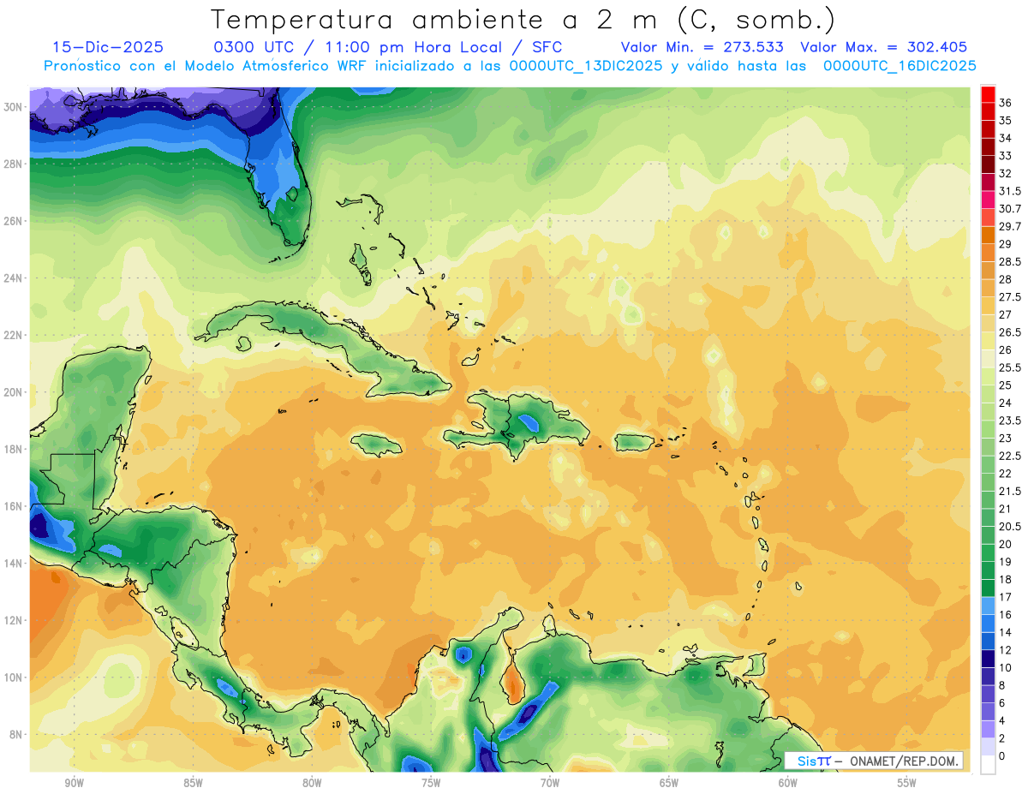Click the "75W" longitude label

click(x=431, y=783)
